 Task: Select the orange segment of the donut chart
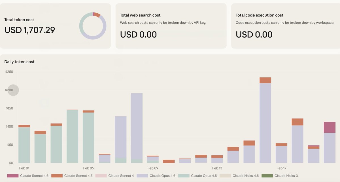pos(97,15)
